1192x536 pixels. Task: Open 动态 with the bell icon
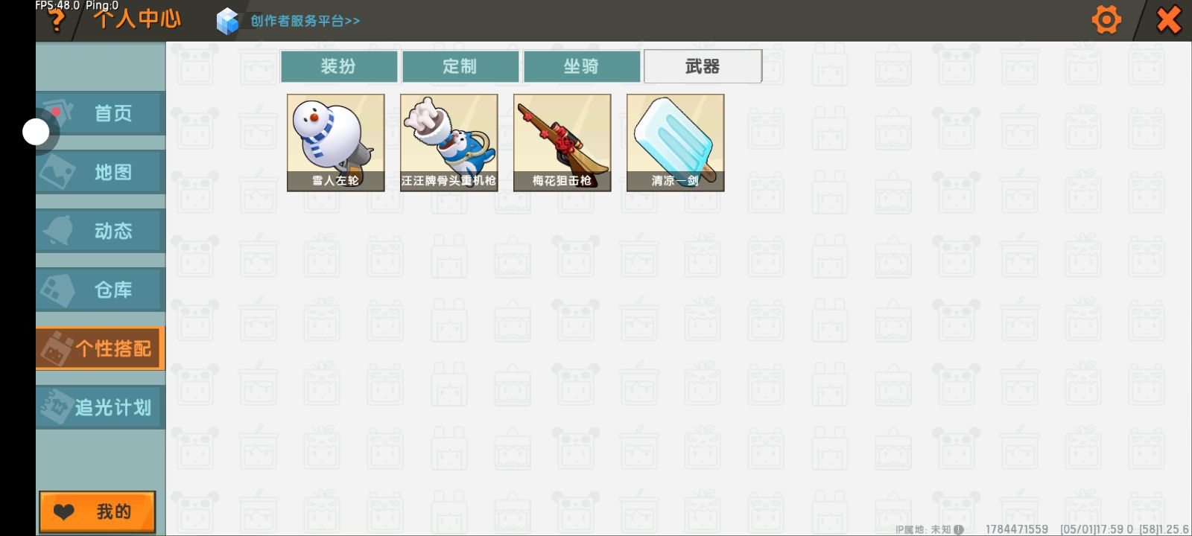[x=101, y=231]
